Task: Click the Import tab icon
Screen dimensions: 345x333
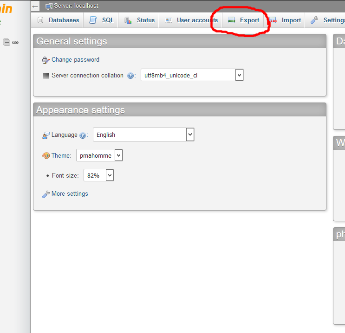Action: pos(273,20)
